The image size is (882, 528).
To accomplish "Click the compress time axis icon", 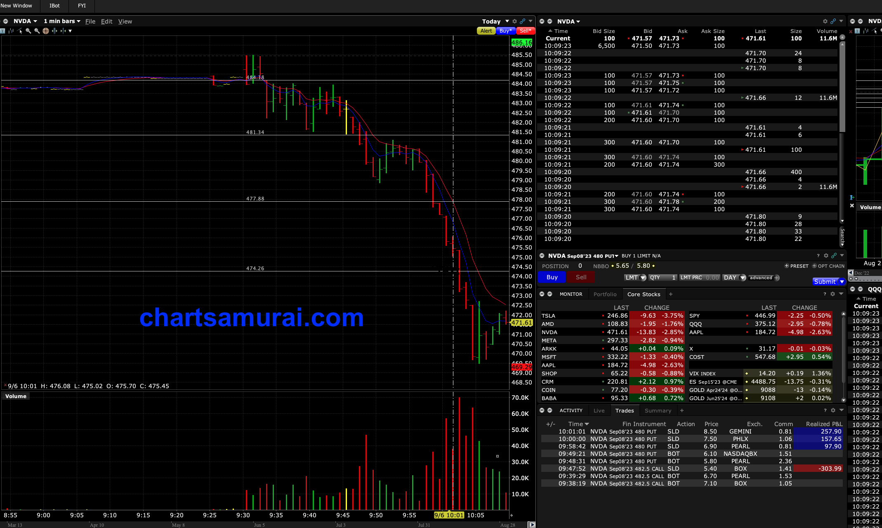I will 63,31.
